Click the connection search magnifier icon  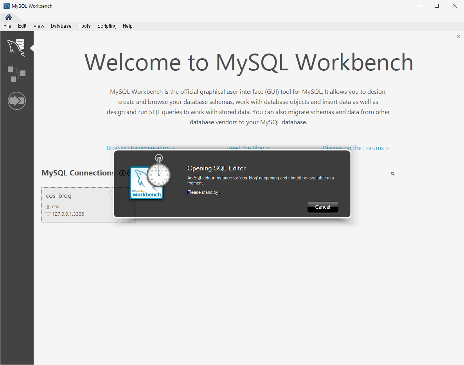(393, 174)
